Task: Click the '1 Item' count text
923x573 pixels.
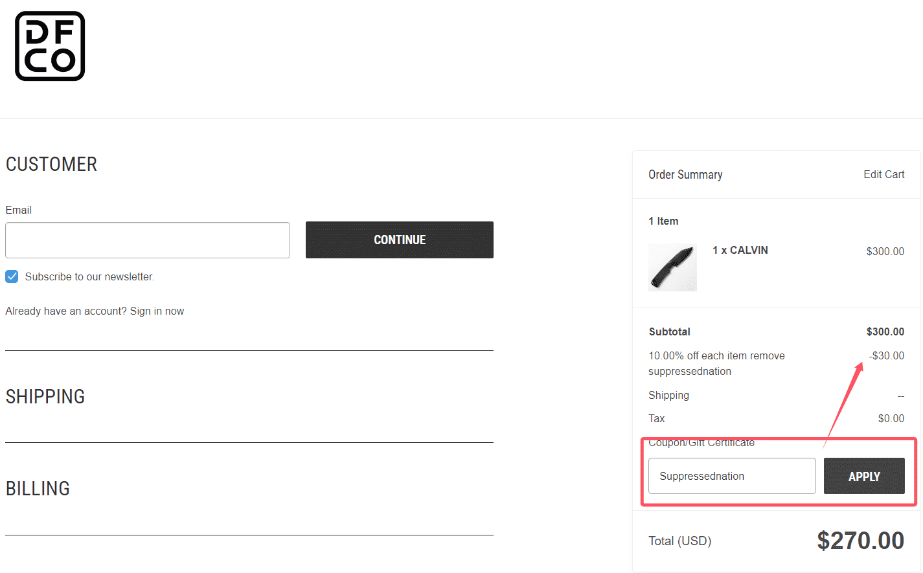Action: coord(663,221)
